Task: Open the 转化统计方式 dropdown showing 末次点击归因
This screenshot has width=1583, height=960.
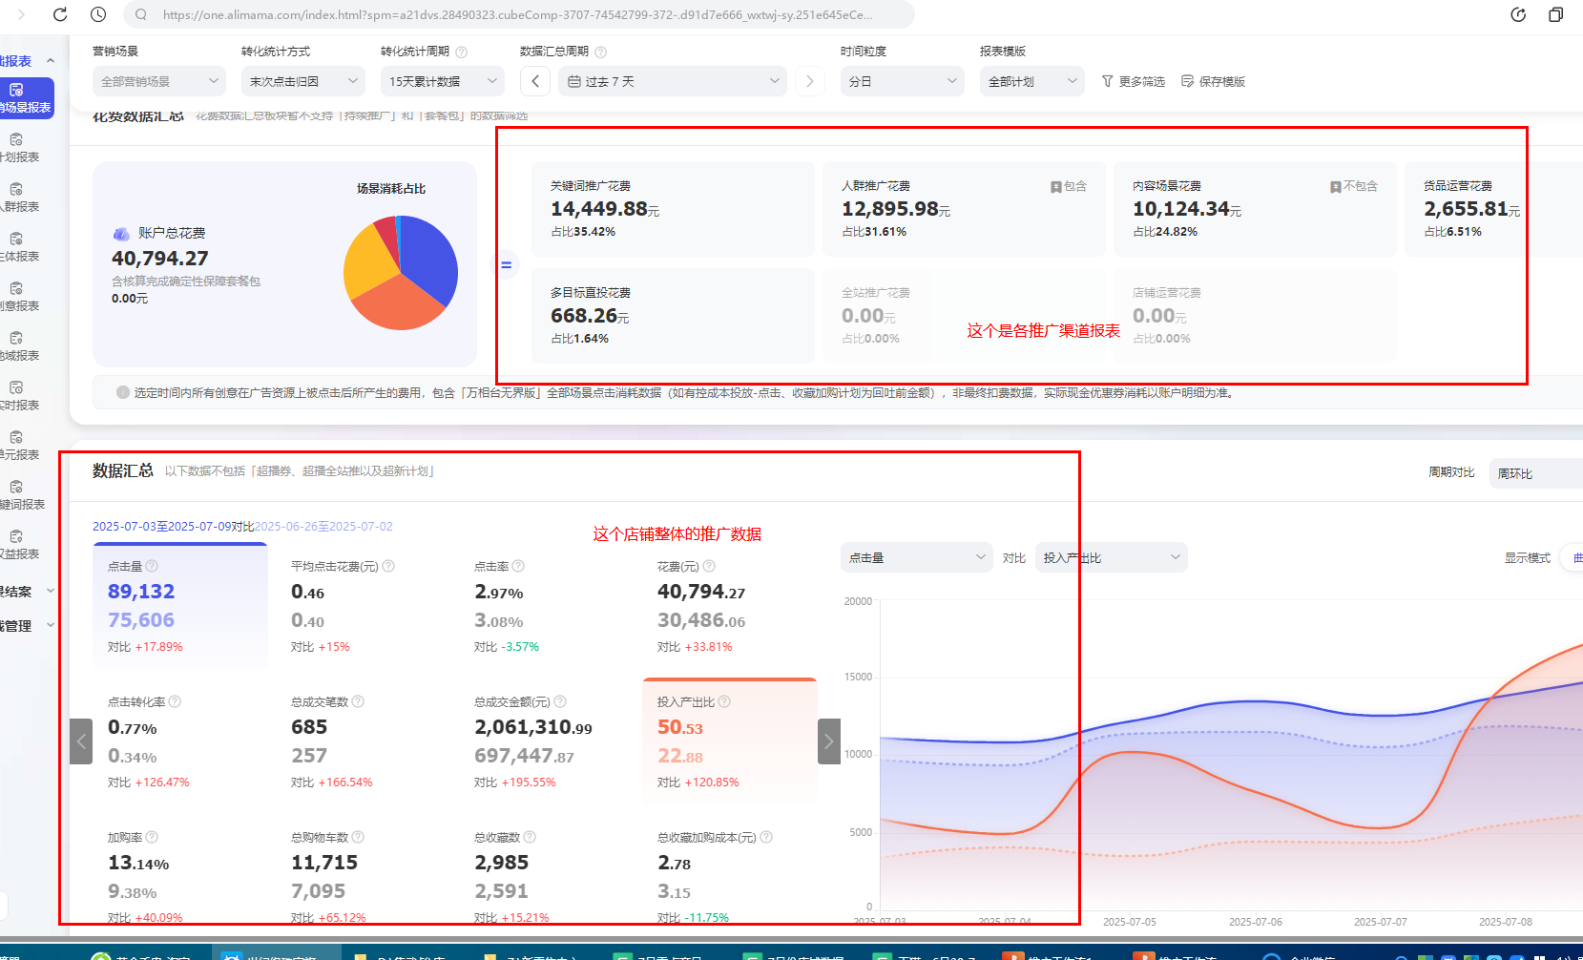Action: (x=302, y=82)
